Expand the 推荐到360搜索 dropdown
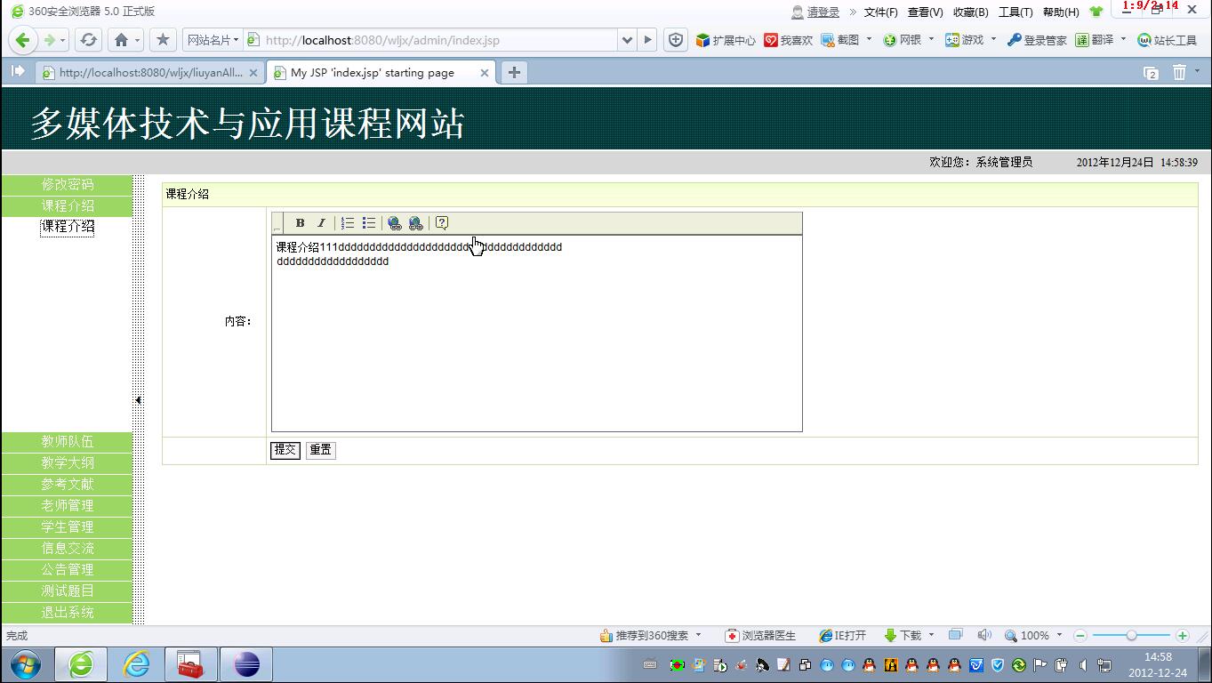 pos(698,635)
